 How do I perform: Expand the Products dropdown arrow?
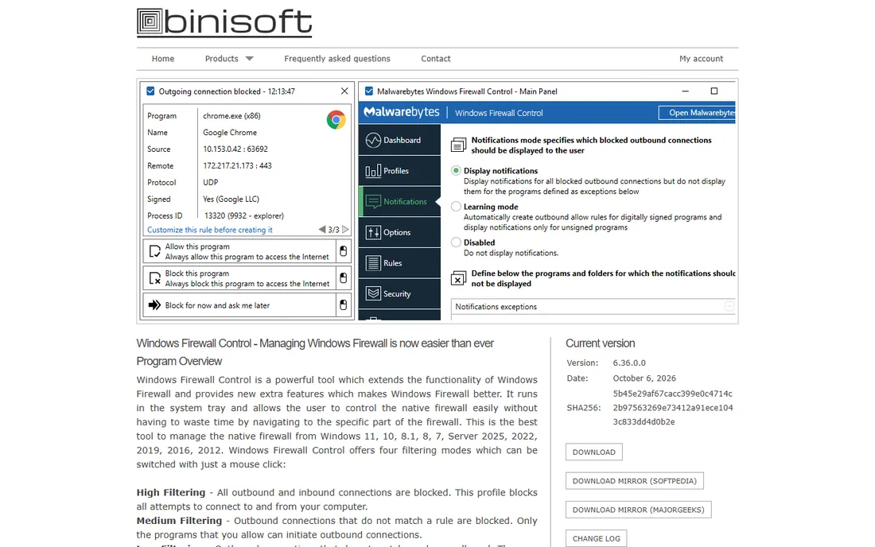tap(250, 59)
